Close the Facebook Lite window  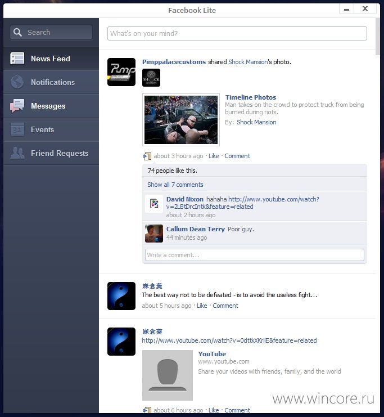(365, 9)
